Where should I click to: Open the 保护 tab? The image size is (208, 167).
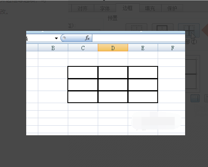(172, 8)
